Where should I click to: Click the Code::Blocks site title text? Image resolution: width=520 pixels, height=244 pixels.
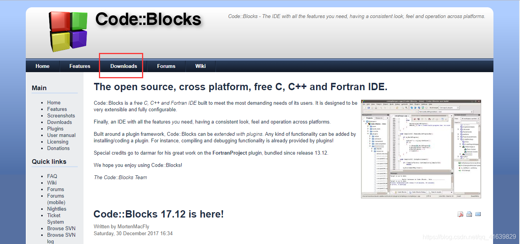pos(148,19)
